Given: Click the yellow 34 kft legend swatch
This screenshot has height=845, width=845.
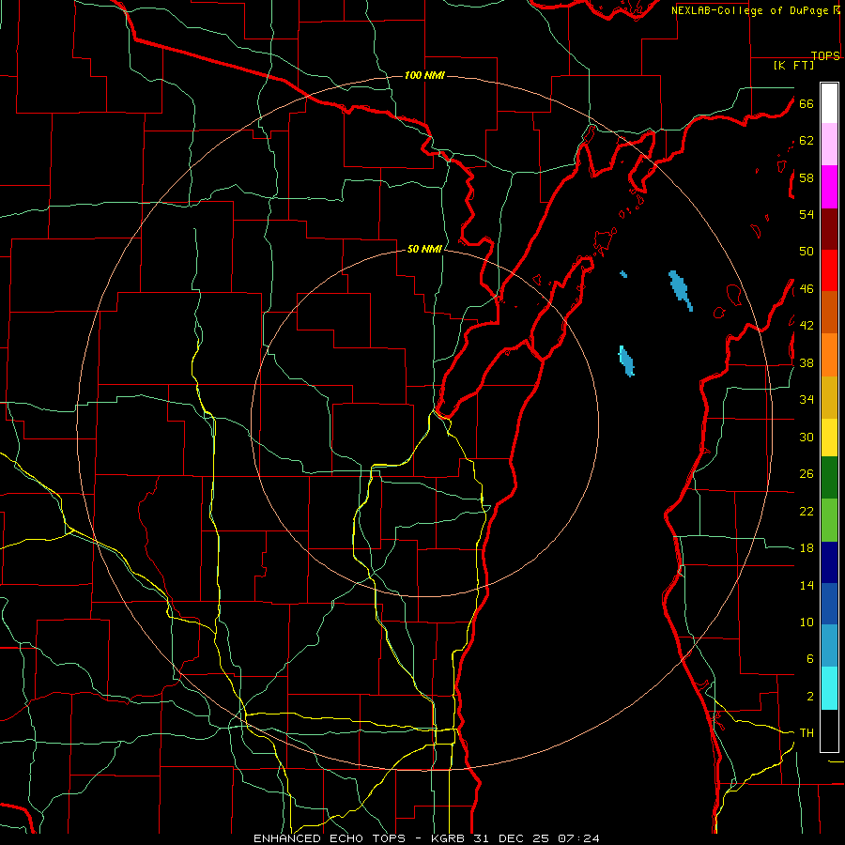Looking at the screenshot, I should click(x=829, y=438).
